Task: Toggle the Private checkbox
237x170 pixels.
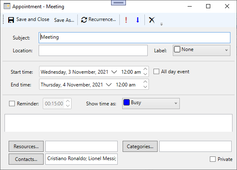Action: [x=213, y=159]
